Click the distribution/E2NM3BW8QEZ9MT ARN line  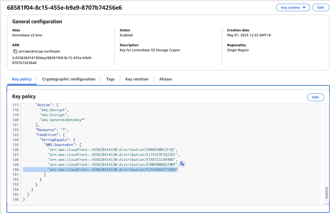[x=114, y=164]
